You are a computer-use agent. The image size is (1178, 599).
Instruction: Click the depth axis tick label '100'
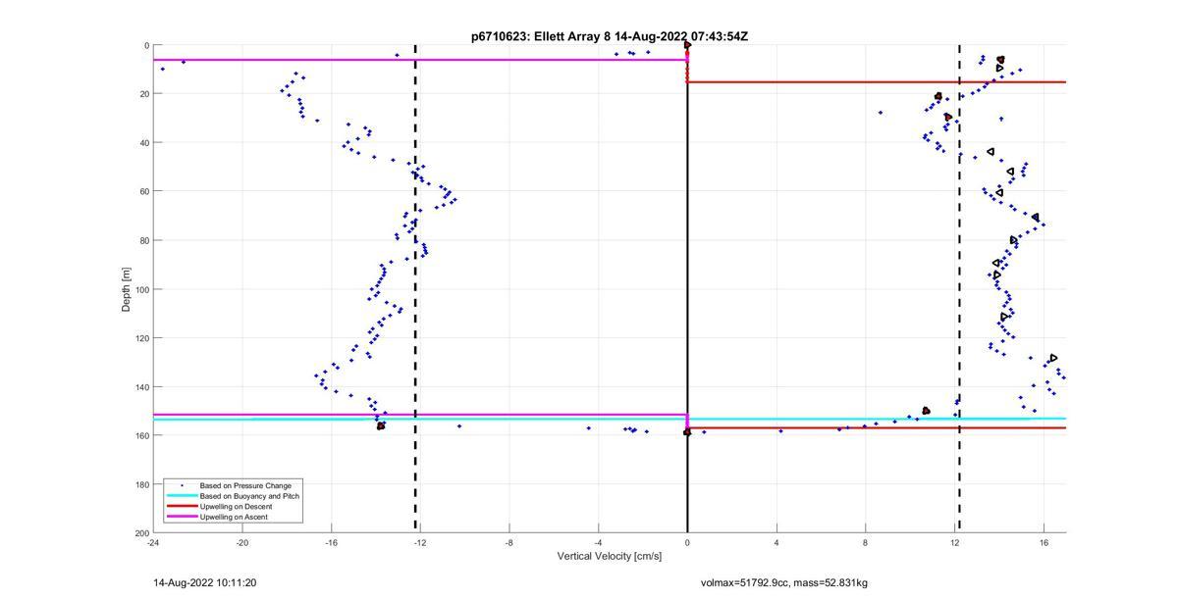point(141,289)
